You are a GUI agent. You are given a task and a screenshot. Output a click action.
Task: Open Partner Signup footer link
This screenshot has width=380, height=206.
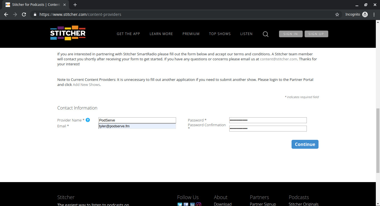[x=263, y=204]
